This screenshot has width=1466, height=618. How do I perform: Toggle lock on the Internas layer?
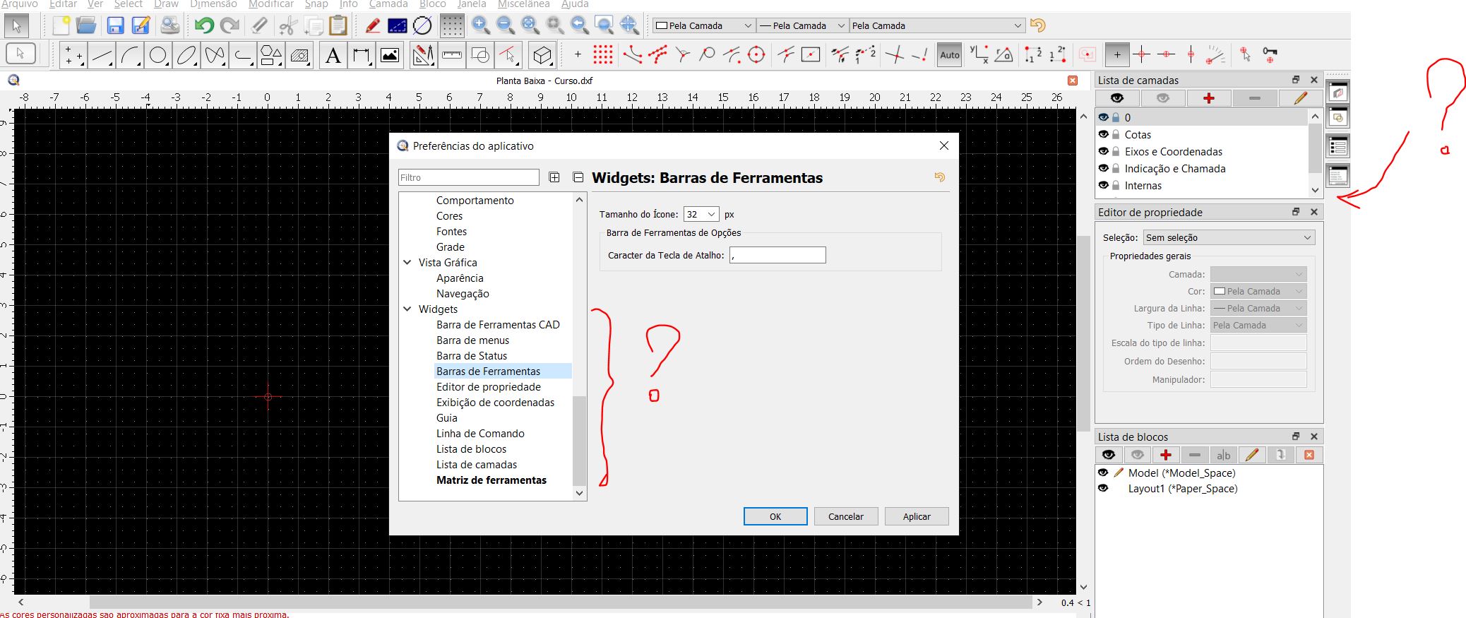(x=1116, y=186)
